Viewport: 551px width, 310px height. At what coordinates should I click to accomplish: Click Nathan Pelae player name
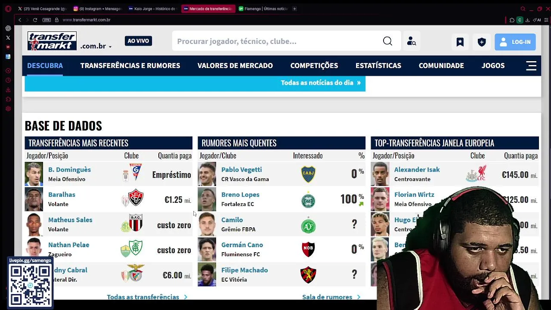(68, 245)
